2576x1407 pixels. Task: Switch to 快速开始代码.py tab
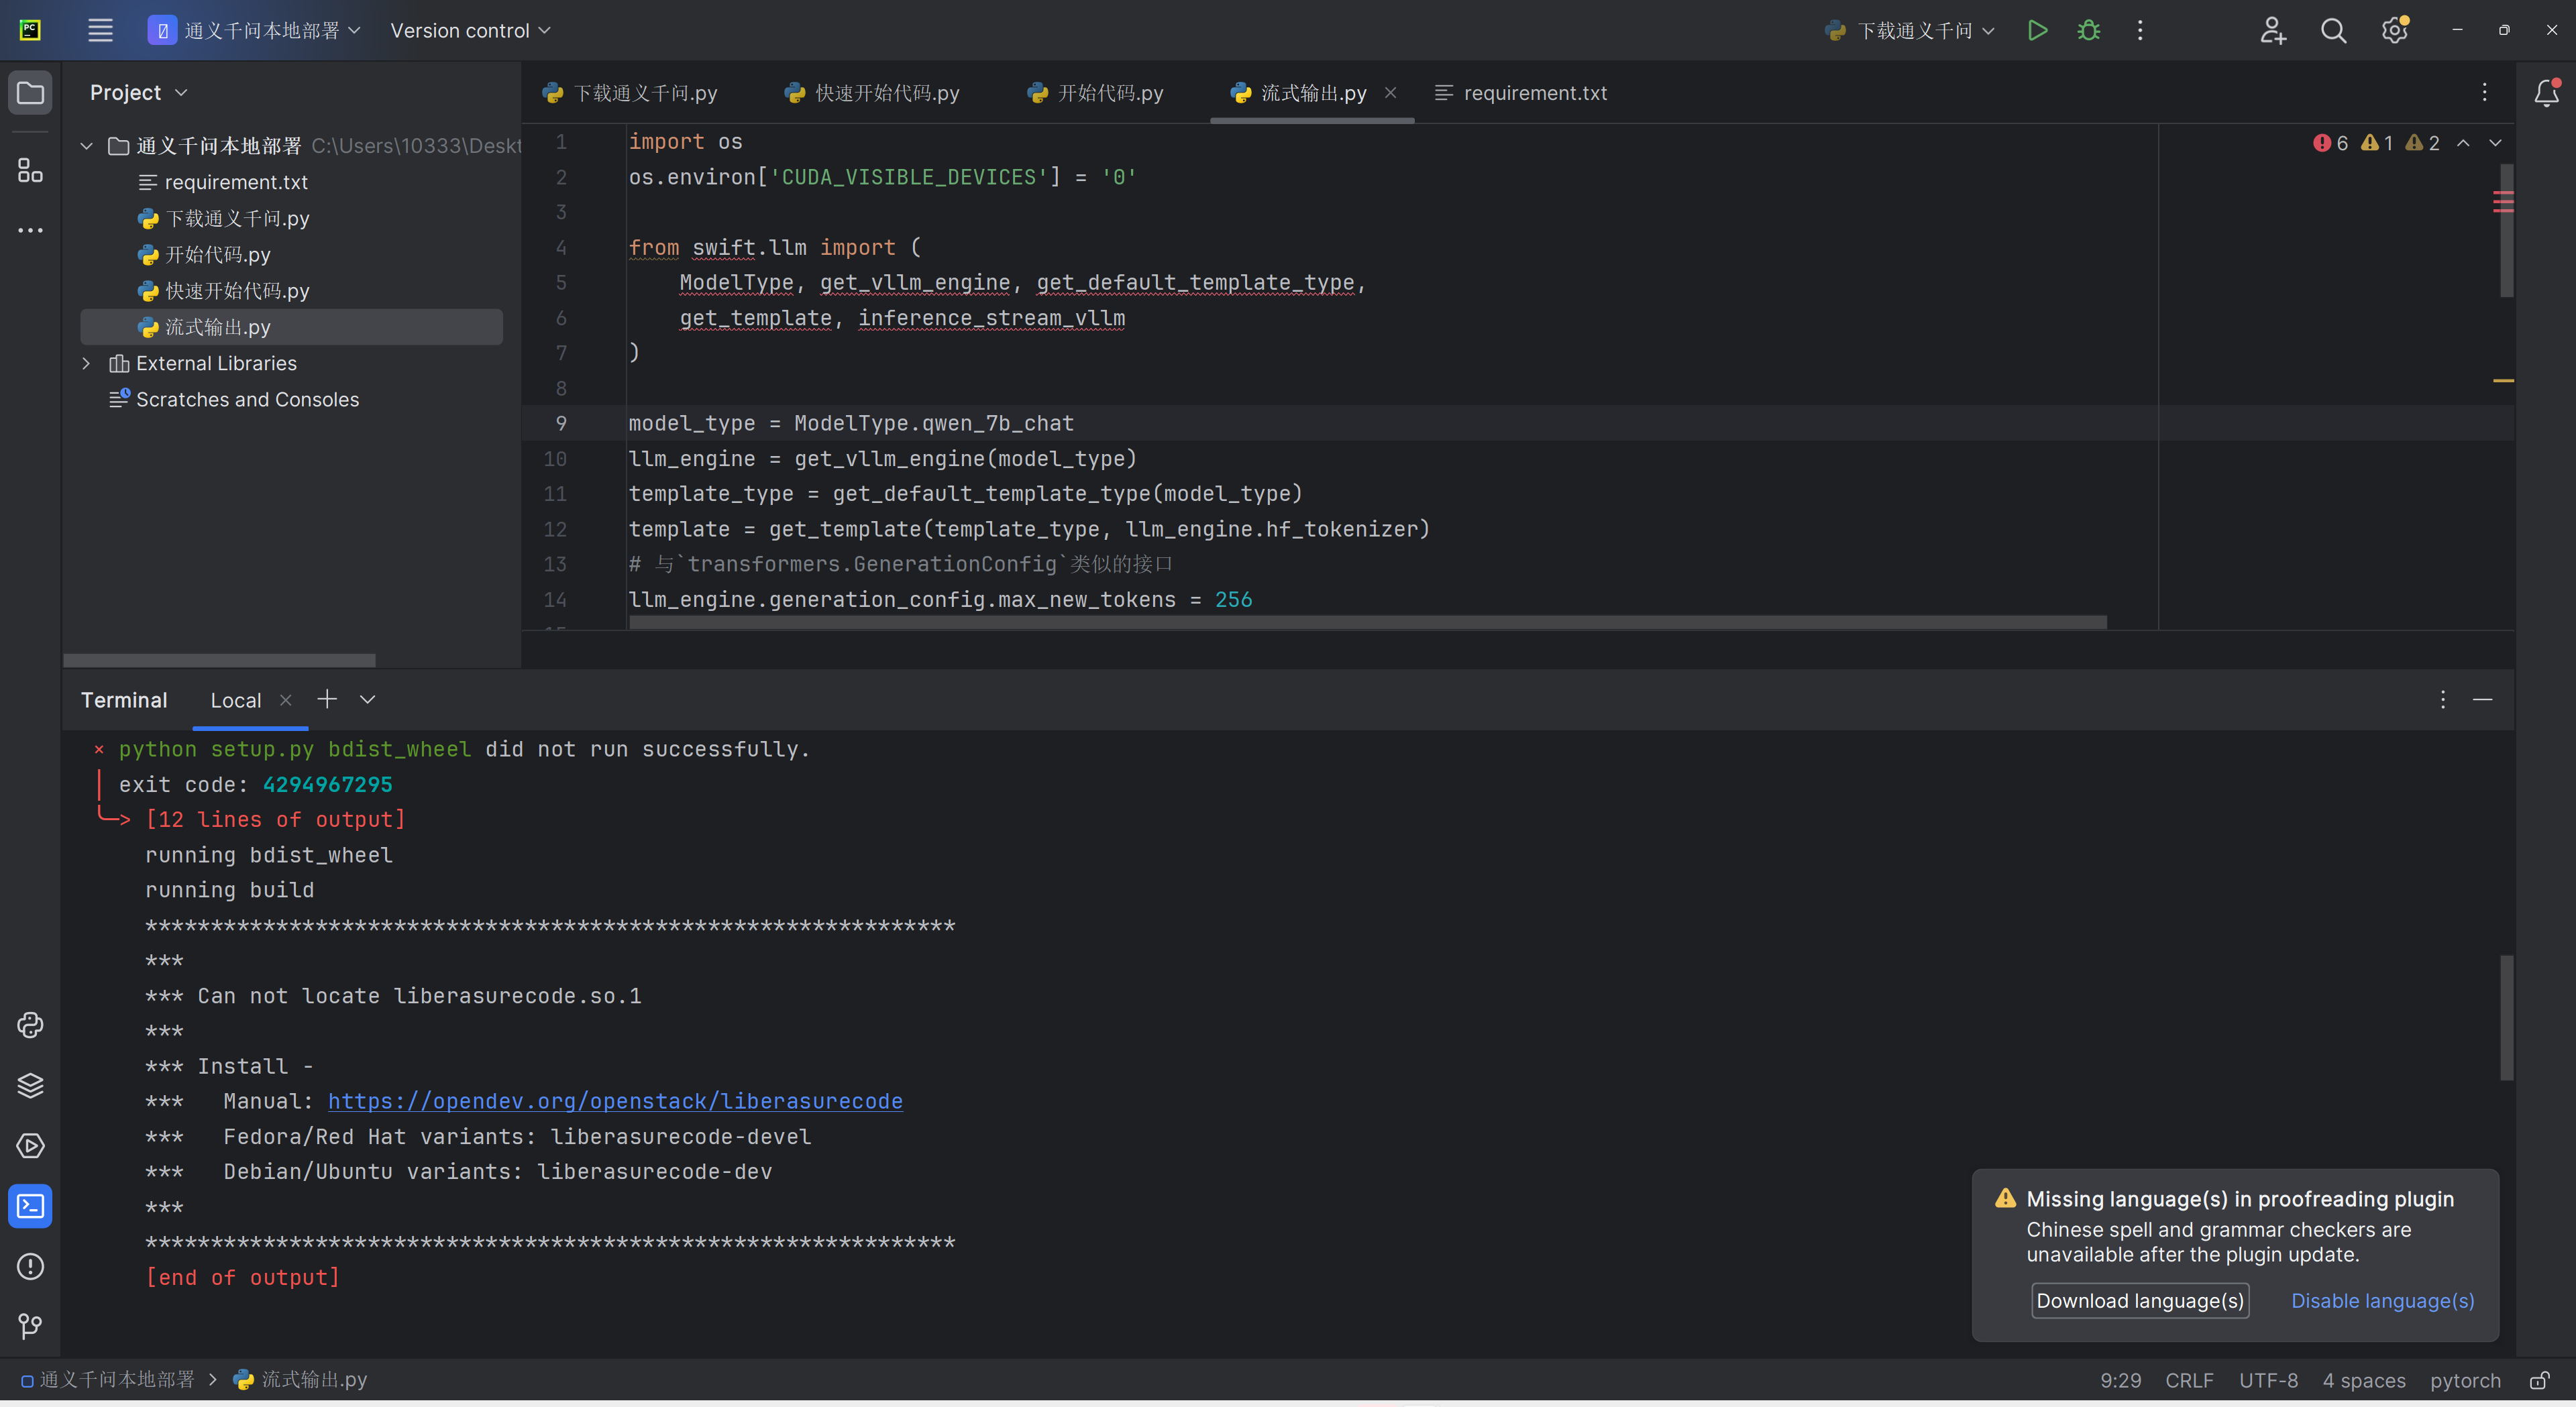[872, 92]
